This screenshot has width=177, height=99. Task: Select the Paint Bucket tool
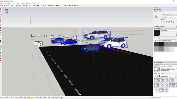(x=35, y=5)
